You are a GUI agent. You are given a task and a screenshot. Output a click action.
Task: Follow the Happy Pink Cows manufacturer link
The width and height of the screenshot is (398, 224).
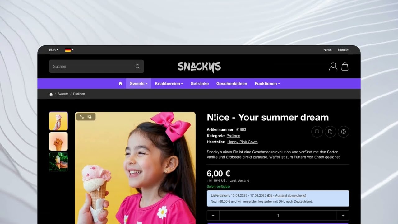[243, 142]
